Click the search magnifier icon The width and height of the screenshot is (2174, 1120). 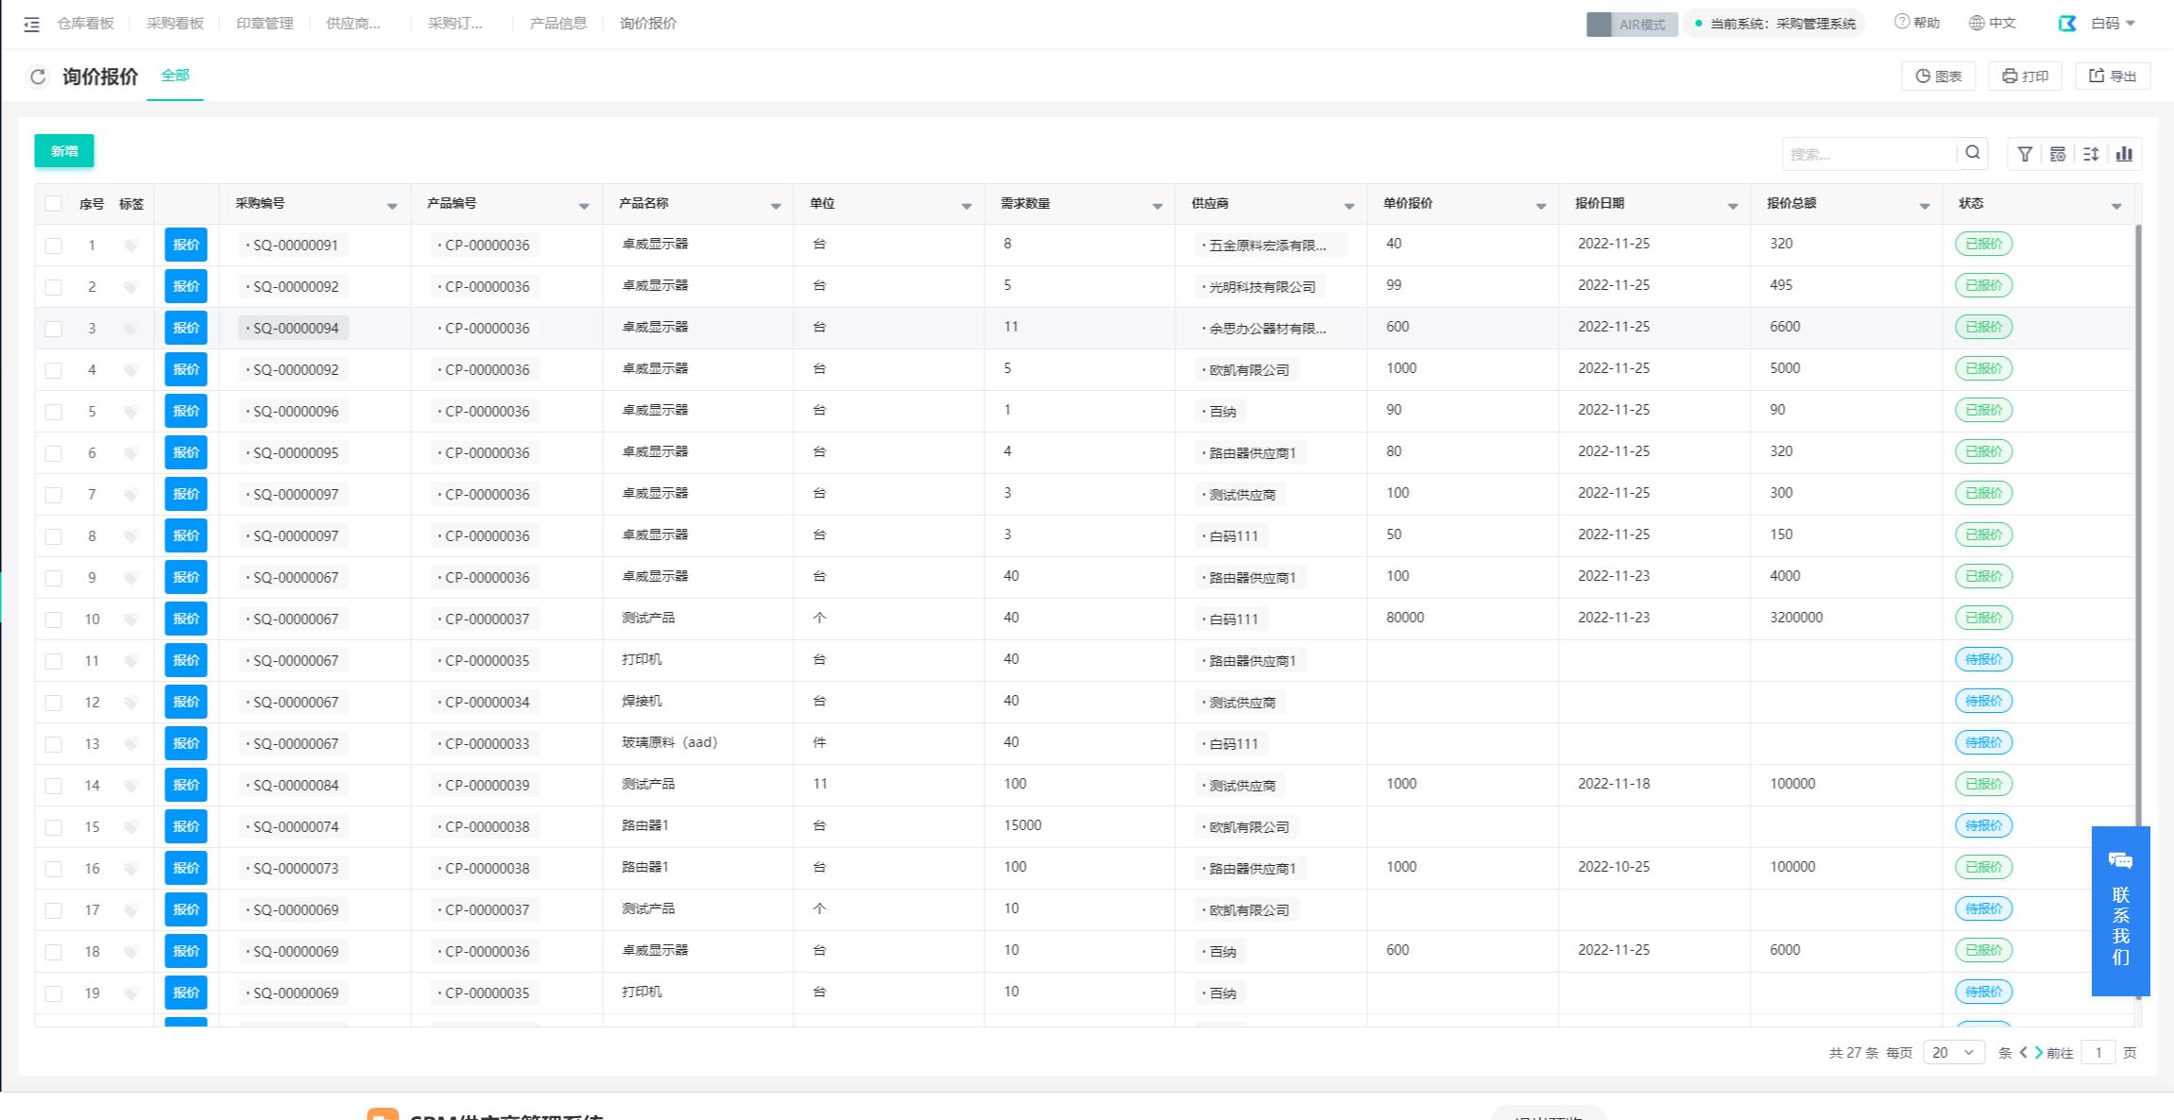pos(1973,153)
